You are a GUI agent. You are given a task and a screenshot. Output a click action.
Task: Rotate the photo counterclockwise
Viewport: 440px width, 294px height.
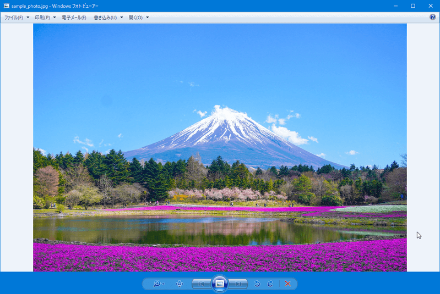pos(257,284)
